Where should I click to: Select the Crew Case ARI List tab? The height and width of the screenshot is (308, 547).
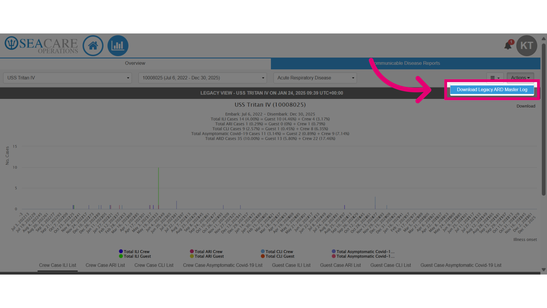click(x=105, y=265)
